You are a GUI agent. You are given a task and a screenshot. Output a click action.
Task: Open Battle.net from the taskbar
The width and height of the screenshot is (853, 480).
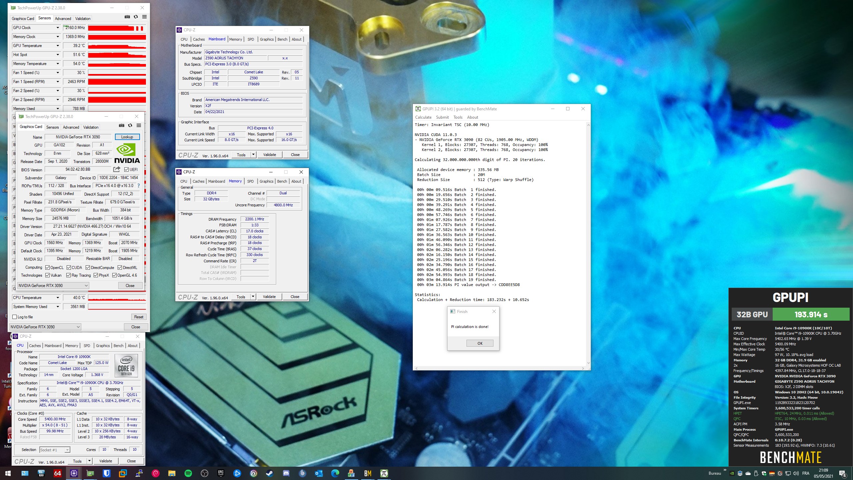coord(237,473)
